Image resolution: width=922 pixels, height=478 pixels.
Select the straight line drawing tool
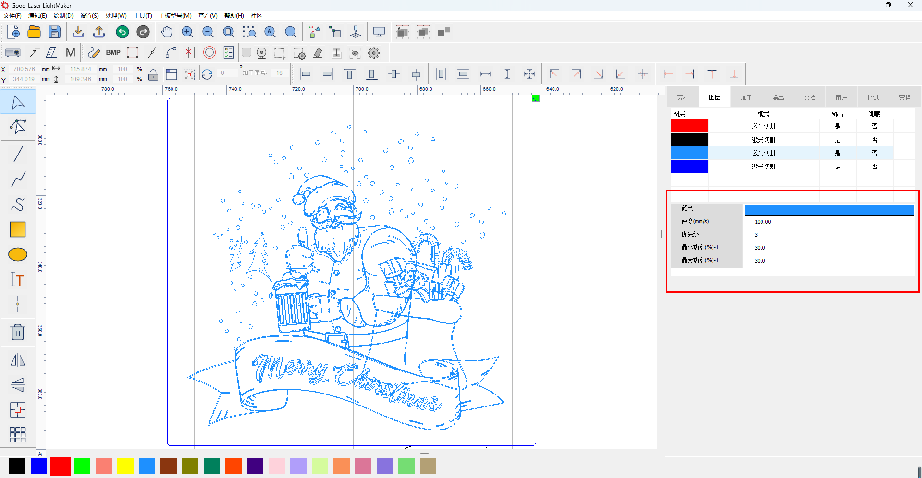tap(18, 154)
